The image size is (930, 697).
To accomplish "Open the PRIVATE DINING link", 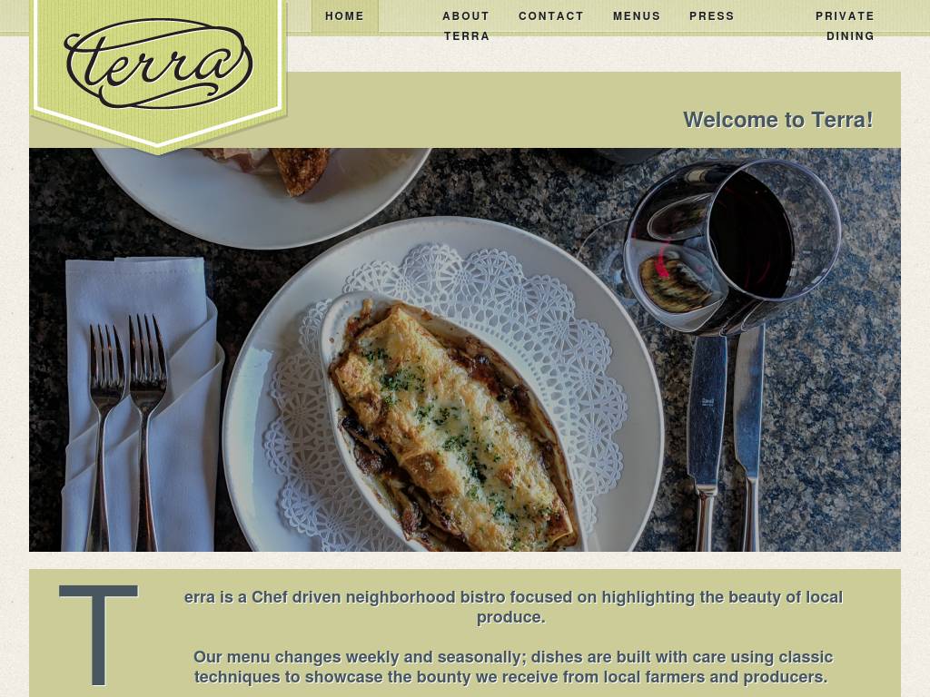I will point(845,26).
